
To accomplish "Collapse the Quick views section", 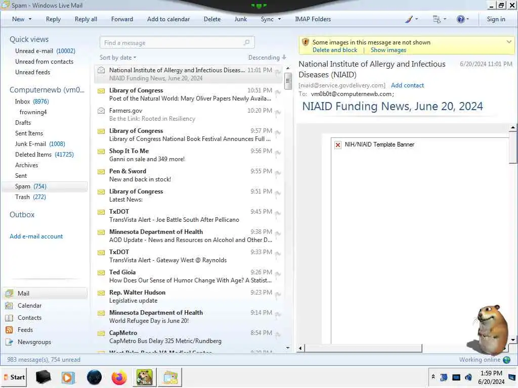I will (29, 39).
